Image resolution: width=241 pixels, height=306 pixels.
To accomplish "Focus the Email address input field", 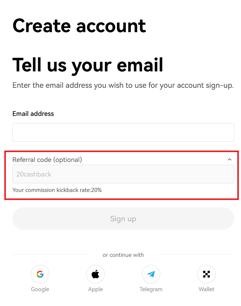I will 123,132.
